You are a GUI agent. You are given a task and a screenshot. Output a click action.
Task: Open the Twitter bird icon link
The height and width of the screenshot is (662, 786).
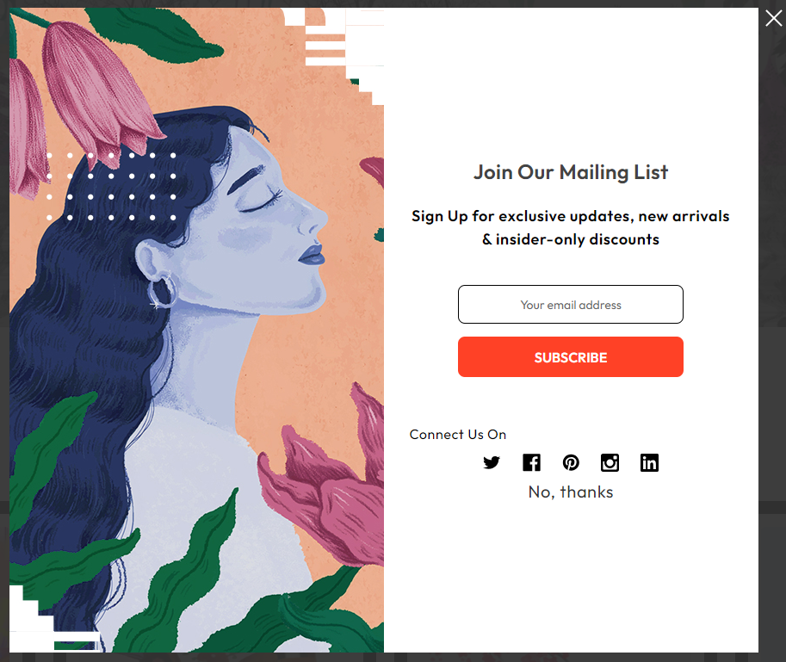point(492,462)
